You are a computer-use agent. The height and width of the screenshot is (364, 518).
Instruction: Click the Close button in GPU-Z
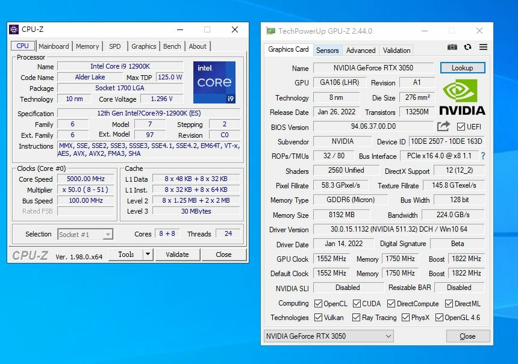[x=468, y=336]
